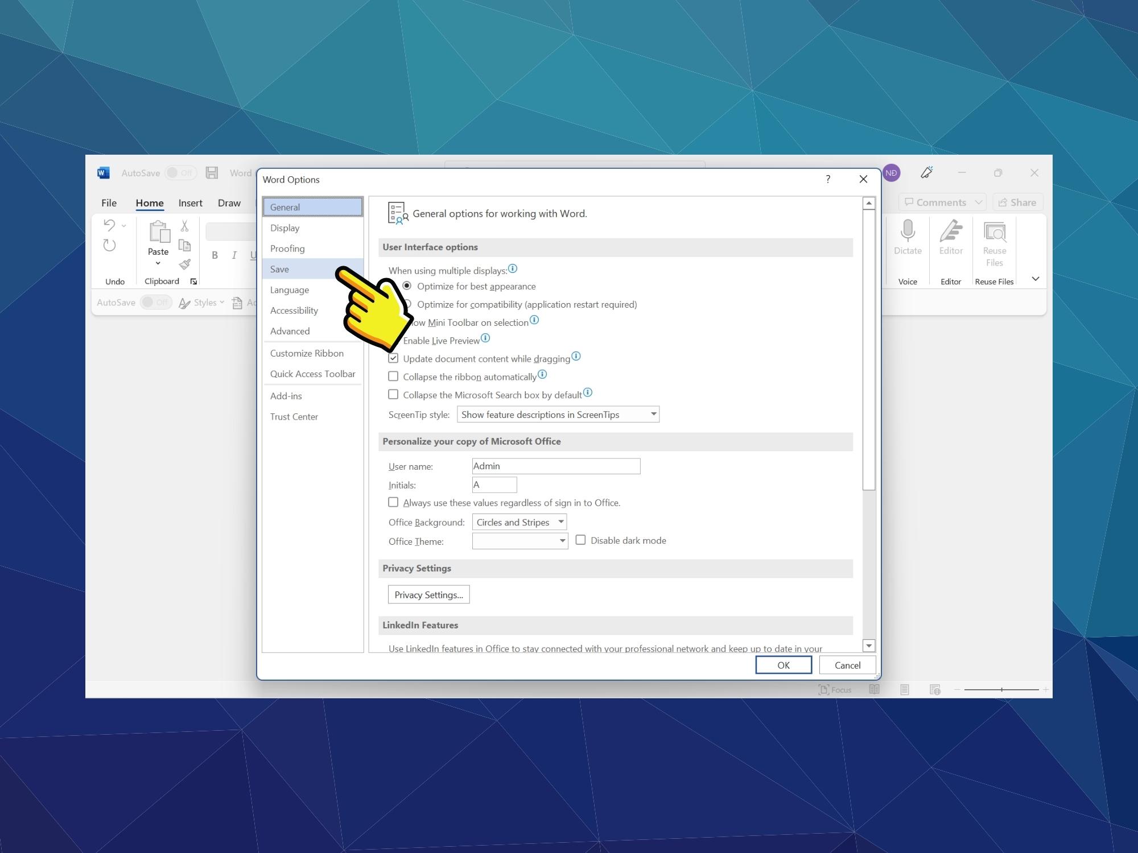This screenshot has width=1138, height=853.
Task: Click the User name input field
Action: click(555, 465)
